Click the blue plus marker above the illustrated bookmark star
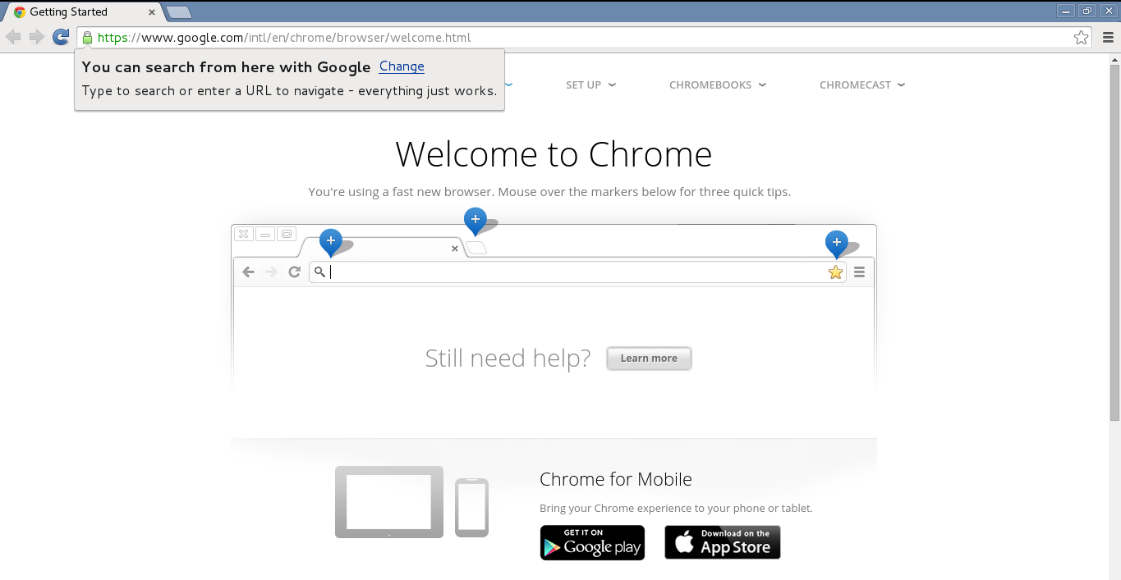This screenshot has height=580, width=1121. [836, 244]
